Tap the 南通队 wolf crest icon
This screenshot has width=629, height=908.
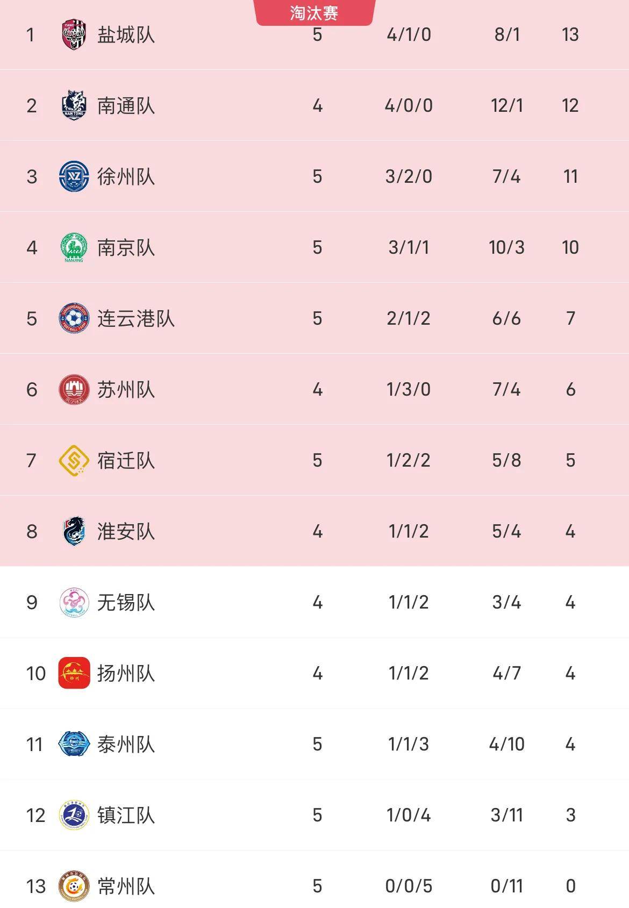(x=74, y=105)
